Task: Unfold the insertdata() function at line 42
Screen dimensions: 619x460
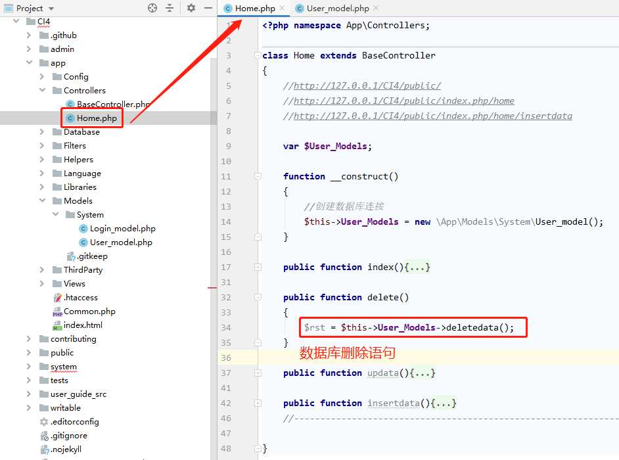Action: (258, 403)
